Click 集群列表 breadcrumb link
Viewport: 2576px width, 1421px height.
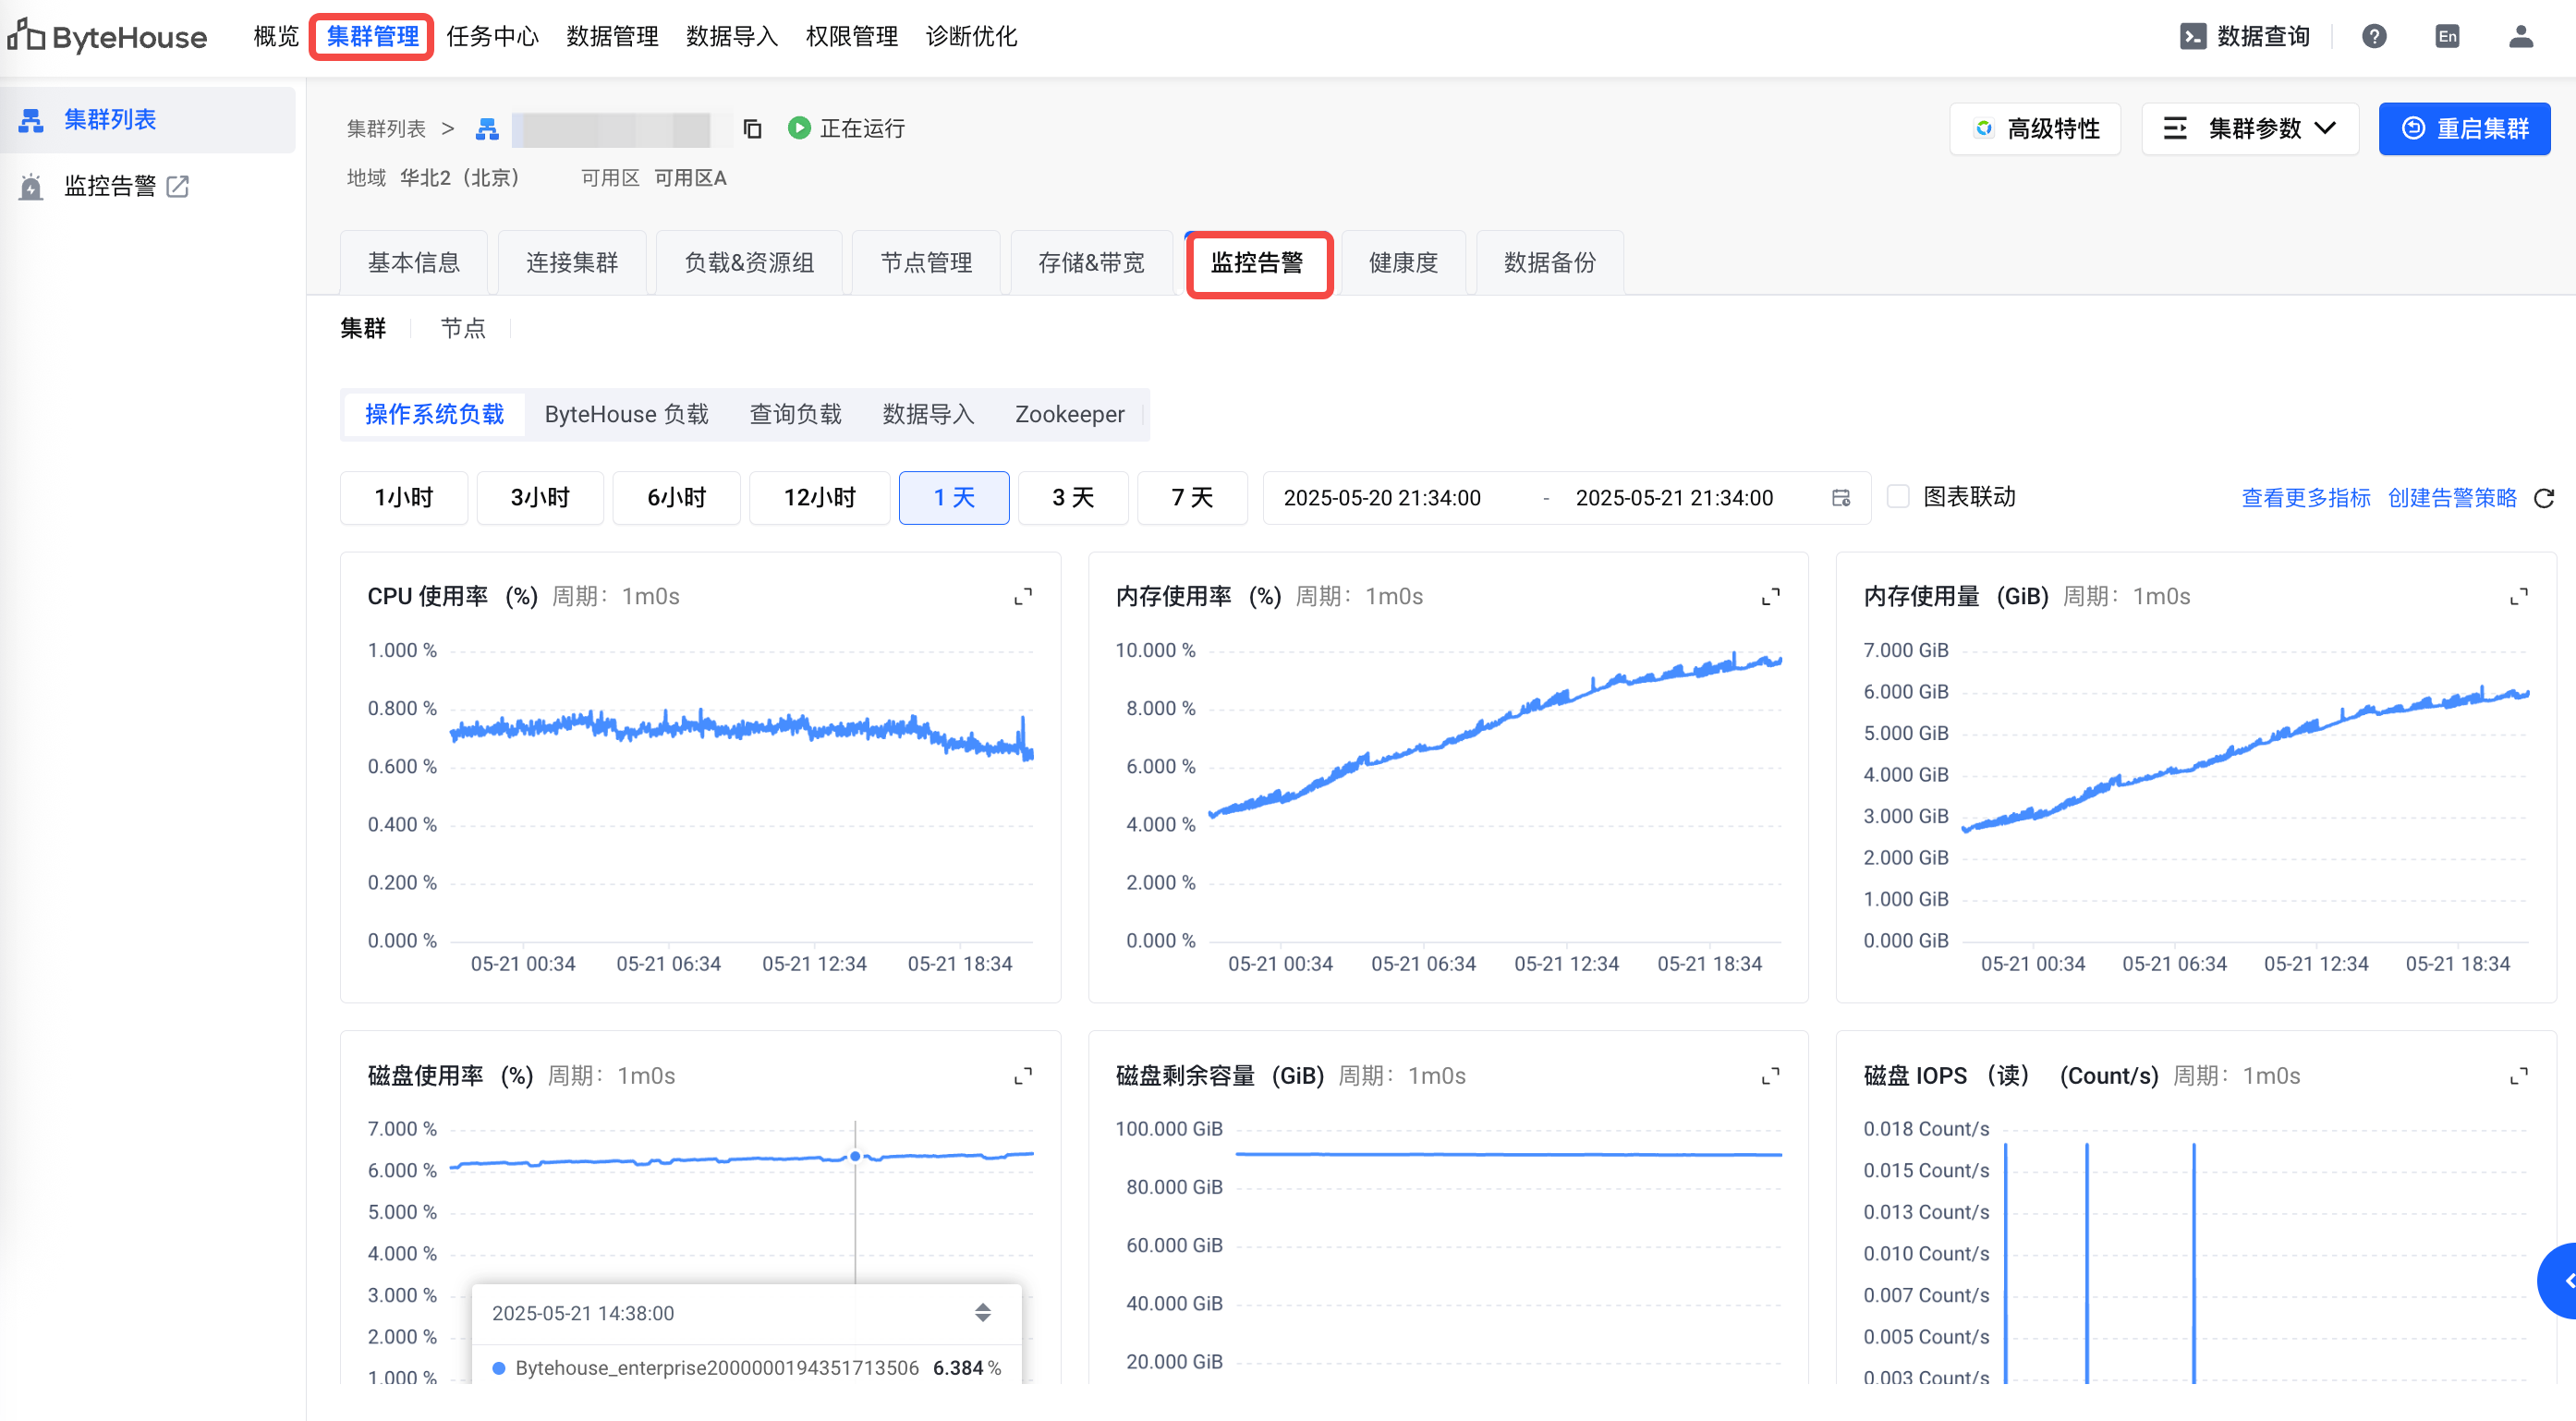point(386,128)
